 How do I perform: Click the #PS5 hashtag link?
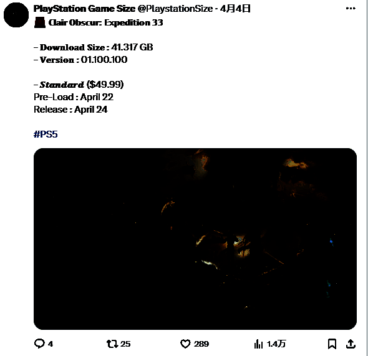46,134
